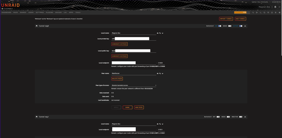Click the WireGuard icon beside Tunnel wg1
The image size is (282, 138).
pos(37,117)
